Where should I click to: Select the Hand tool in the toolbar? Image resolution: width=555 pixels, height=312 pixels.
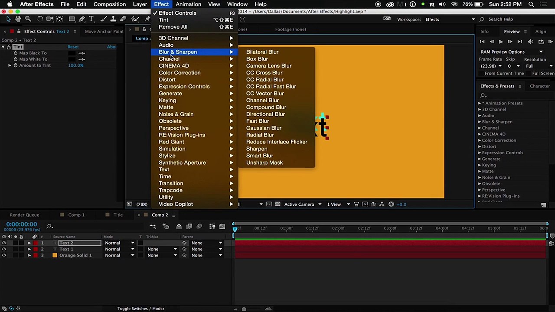click(x=18, y=19)
